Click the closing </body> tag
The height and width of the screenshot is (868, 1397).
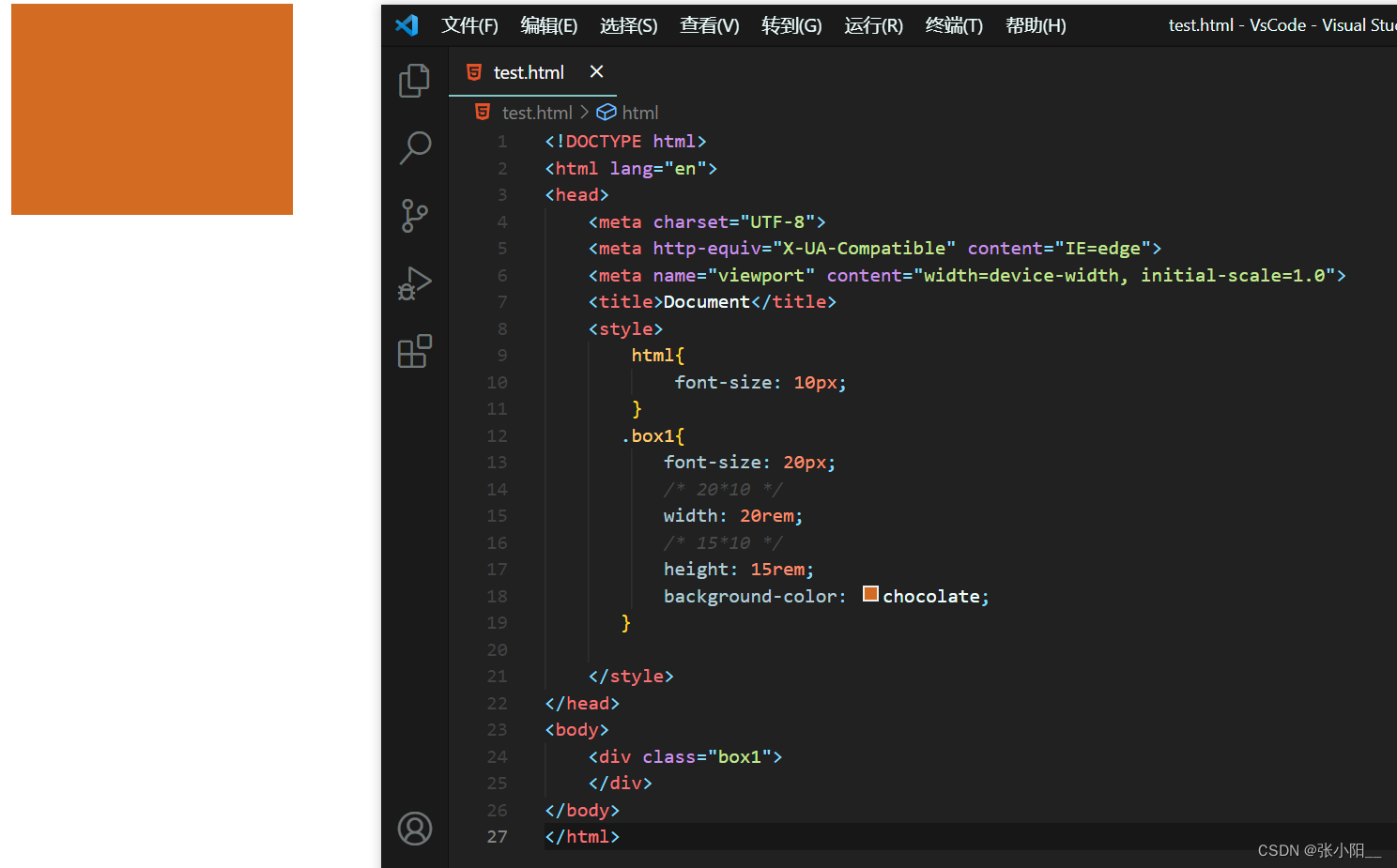(582, 810)
